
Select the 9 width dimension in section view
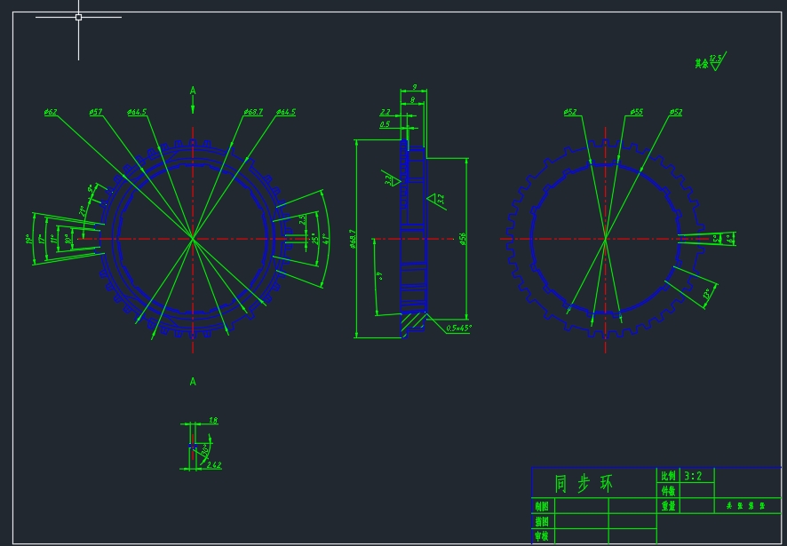[x=414, y=87]
